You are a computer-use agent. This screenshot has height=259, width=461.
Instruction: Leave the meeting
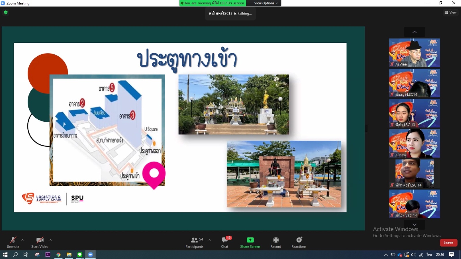pos(449,242)
